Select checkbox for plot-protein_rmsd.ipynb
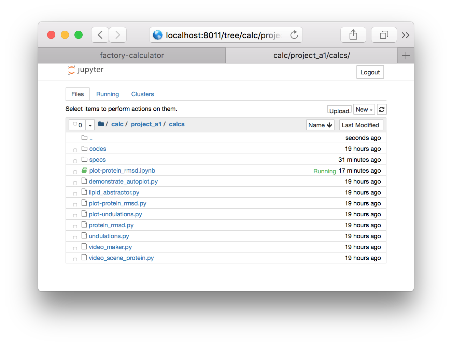The height and width of the screenshot is (346, 452). coord(75,172)
